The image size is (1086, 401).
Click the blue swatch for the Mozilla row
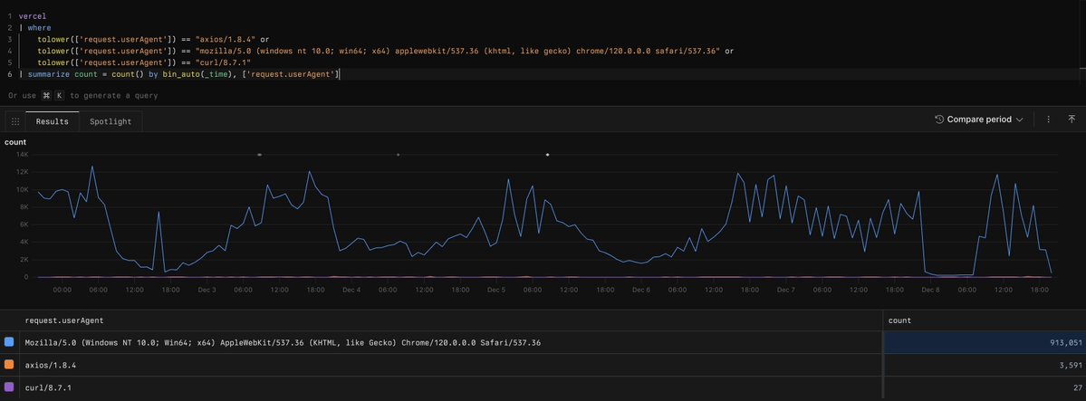pyautogui.click(x=9, y=342)
